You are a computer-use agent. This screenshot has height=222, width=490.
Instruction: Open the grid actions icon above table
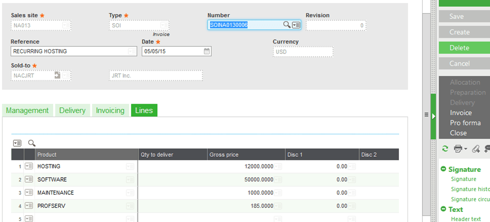pos(17,143)
